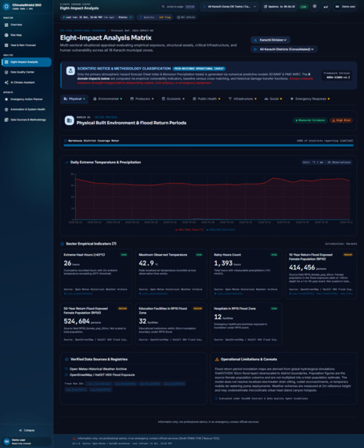The width and height of the screenshot is (364, 448).
Task: Open Eight-Impact Analysis sidebar item
Action: 27,62
